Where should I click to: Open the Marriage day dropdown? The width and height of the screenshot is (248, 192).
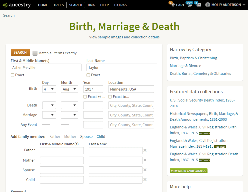click(x=49, y=115)
